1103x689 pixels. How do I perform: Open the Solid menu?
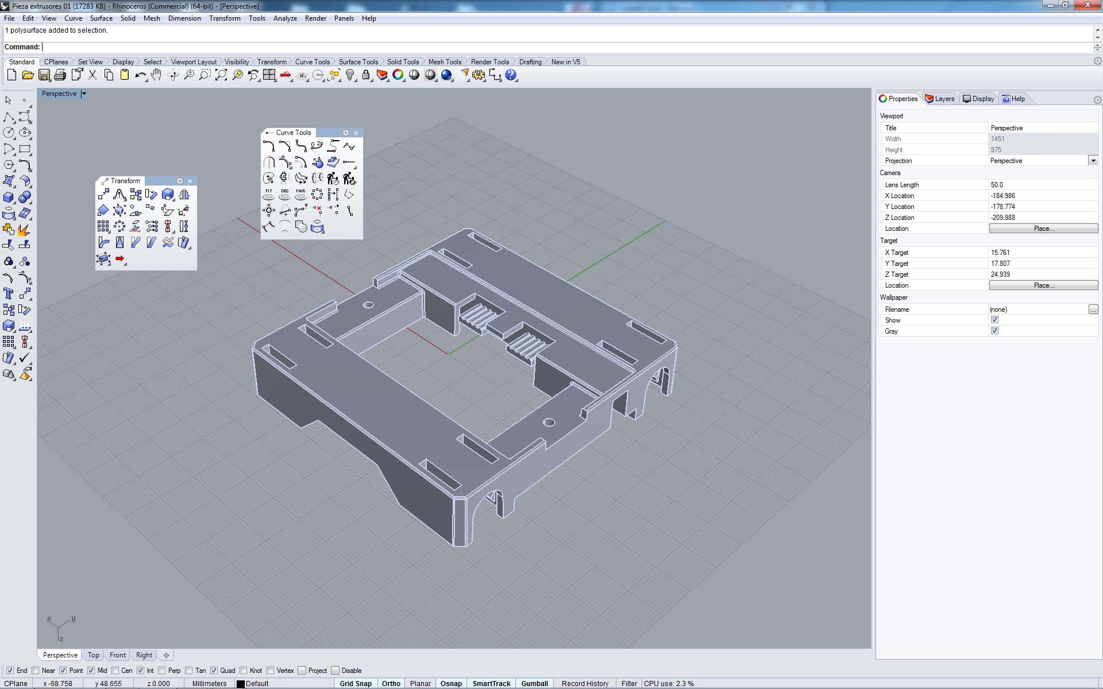[128, 18]
